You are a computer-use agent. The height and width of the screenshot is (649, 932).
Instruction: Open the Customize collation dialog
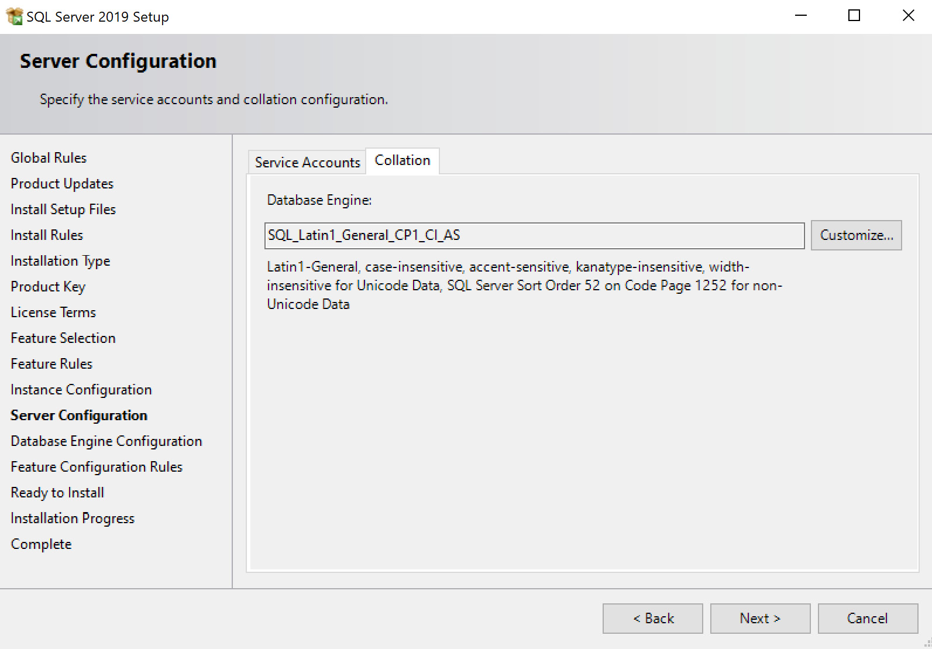856,235
